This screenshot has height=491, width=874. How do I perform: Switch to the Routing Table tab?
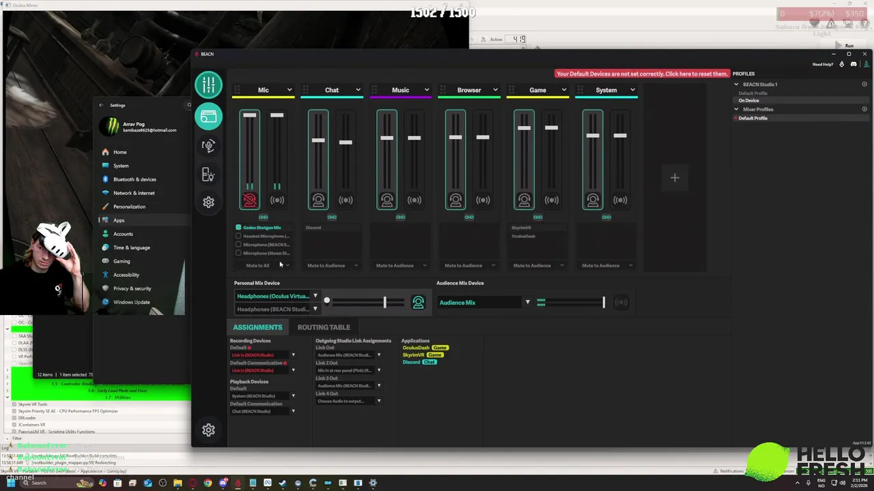coord(324,327)
